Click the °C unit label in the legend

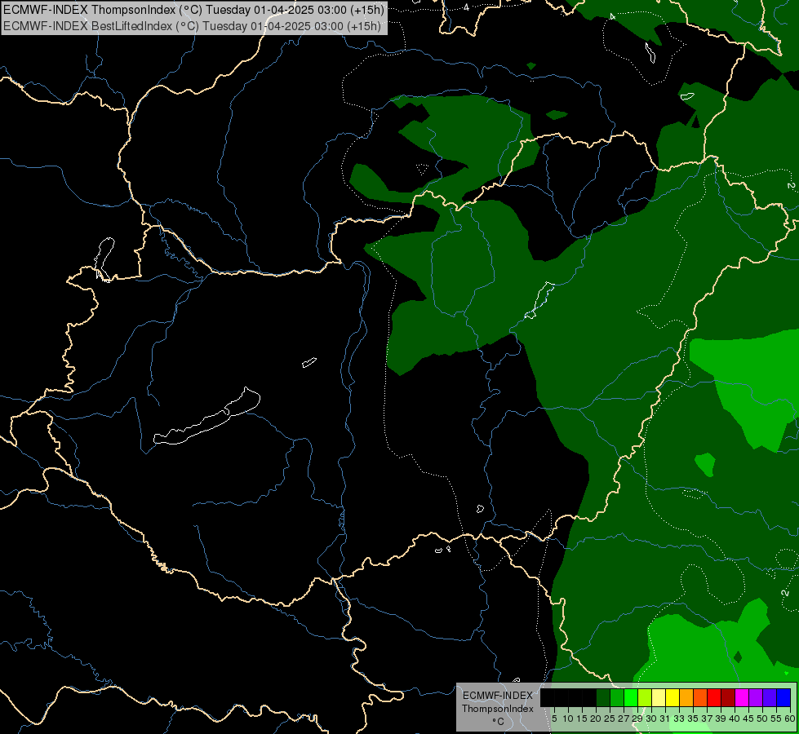498,722
